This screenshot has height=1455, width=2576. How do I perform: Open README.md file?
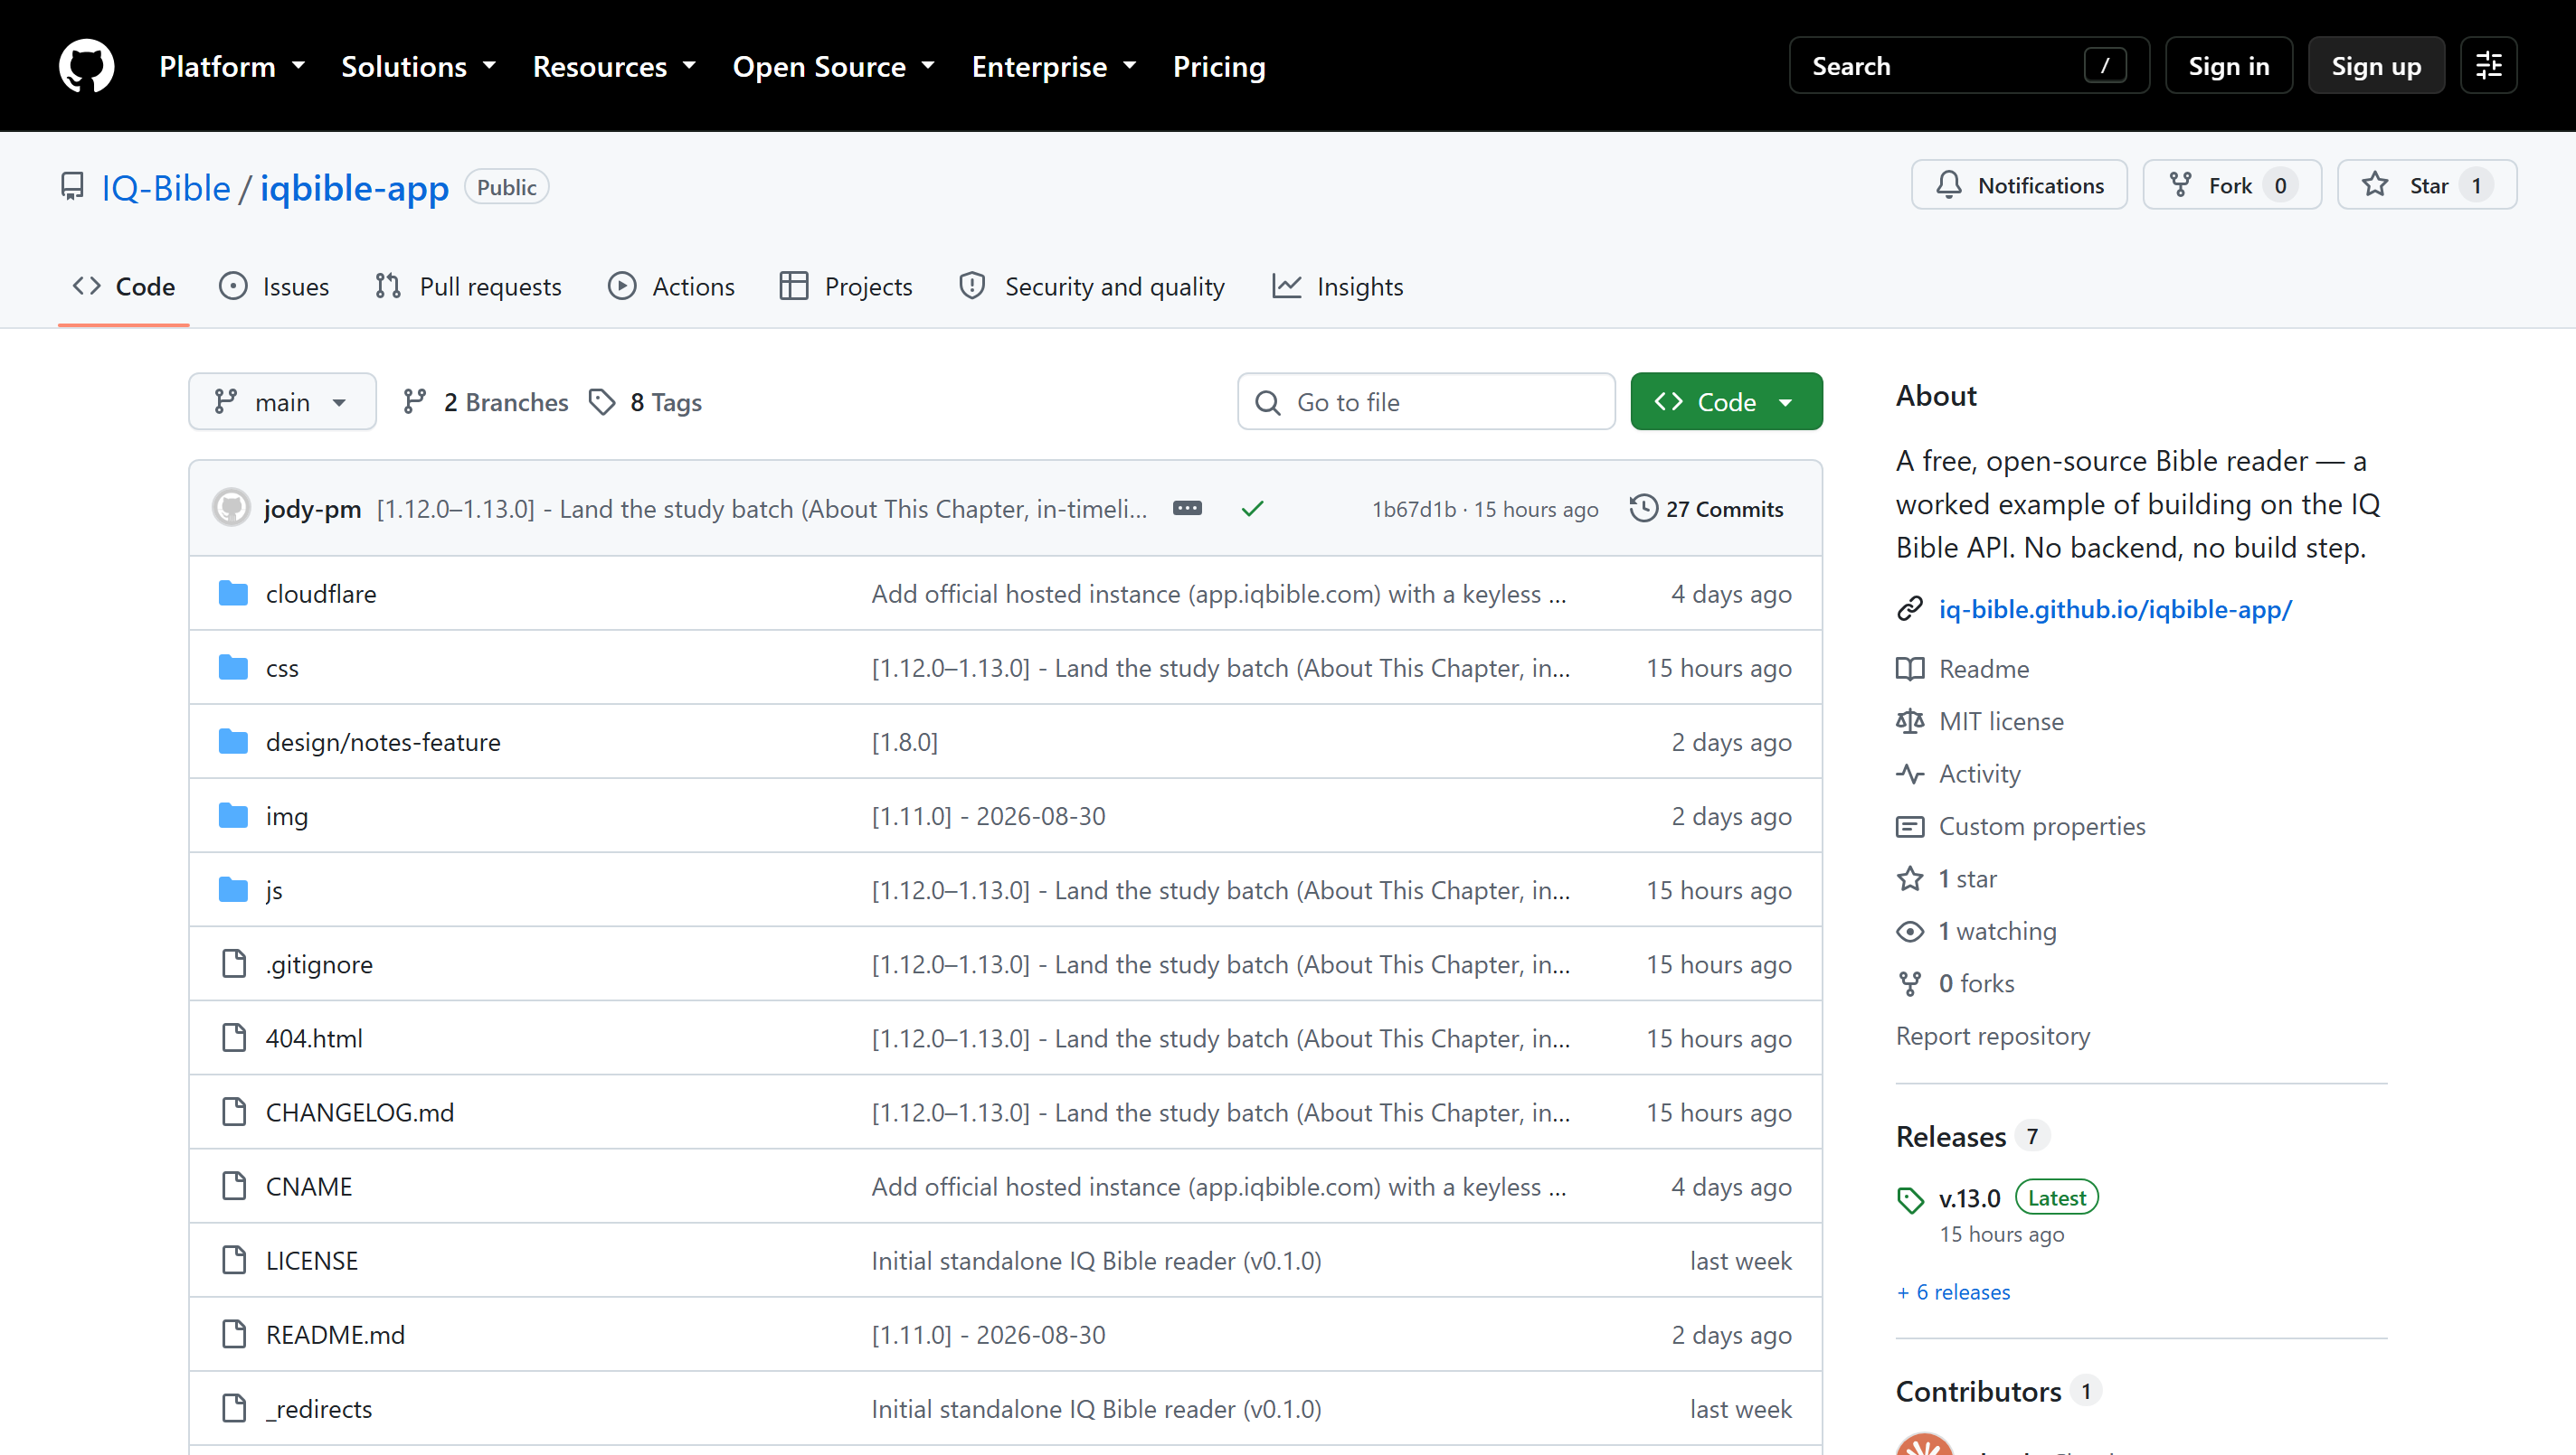click(x=335, y=1334)
